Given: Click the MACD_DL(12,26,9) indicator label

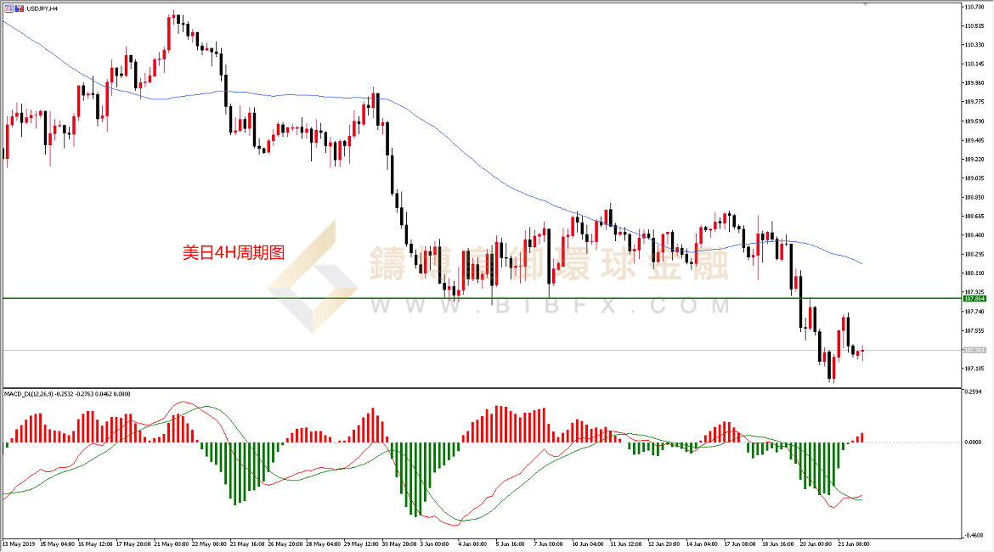Looking at the screenshot, I should coord(29,394).
